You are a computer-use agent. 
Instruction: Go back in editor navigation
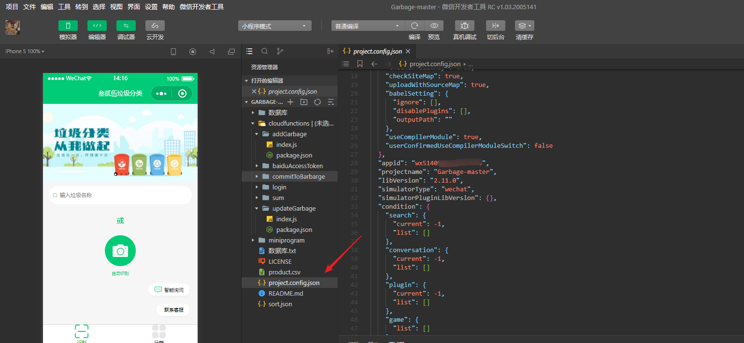374,64
